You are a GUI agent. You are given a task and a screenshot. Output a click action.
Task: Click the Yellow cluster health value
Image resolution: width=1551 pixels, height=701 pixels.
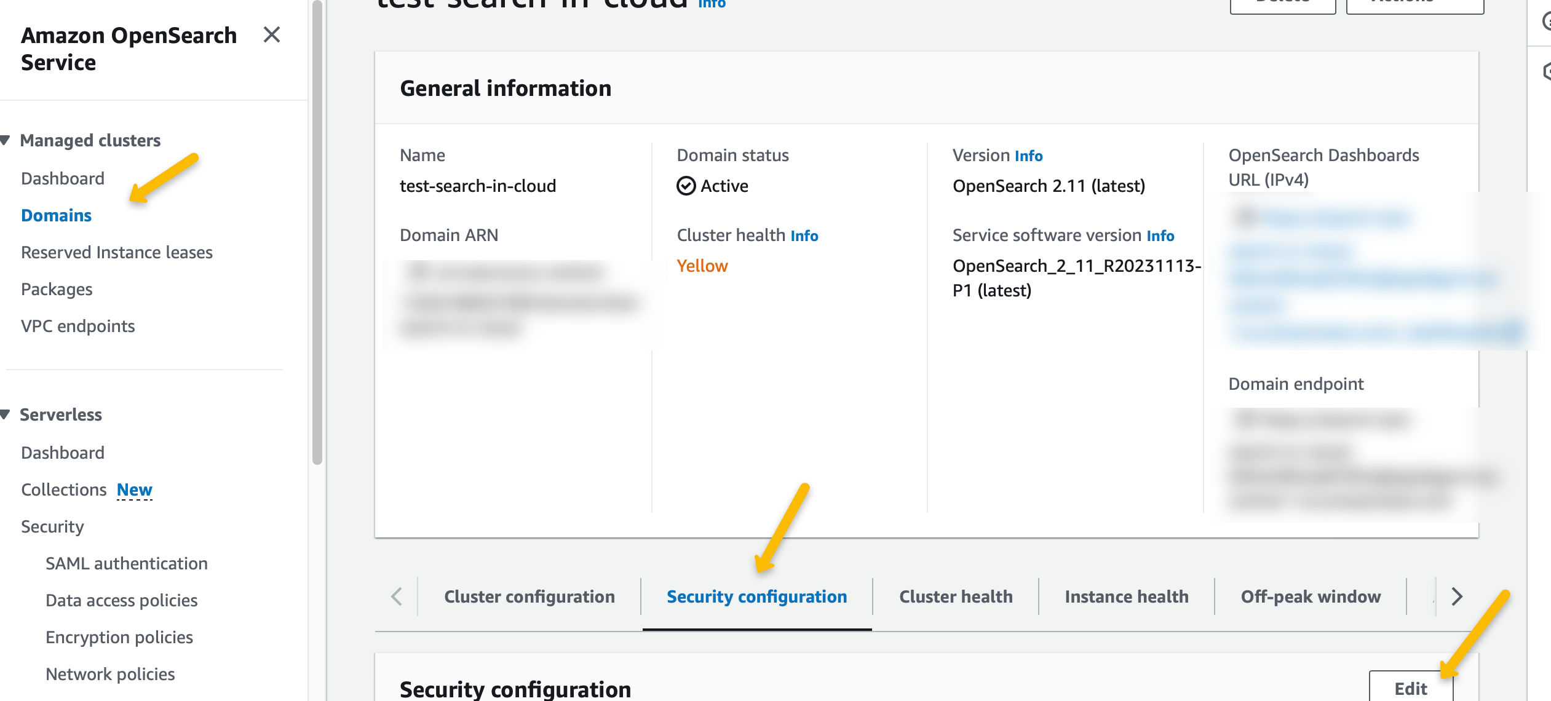tap(702, 266)
